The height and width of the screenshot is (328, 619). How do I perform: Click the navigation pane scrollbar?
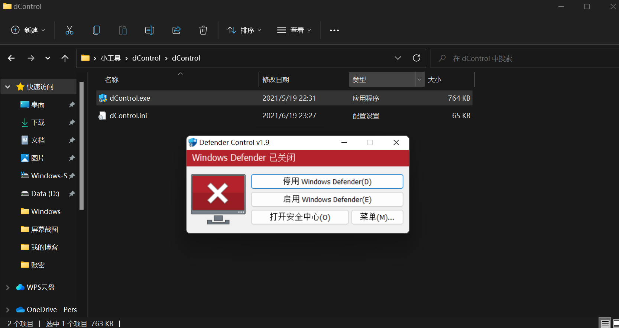(x=82, y=146)
